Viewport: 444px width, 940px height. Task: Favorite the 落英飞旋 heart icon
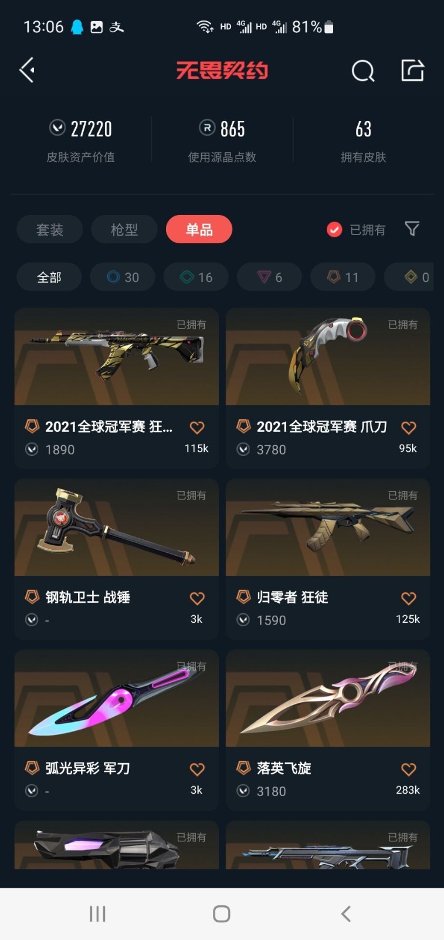[x=409, y=769]
